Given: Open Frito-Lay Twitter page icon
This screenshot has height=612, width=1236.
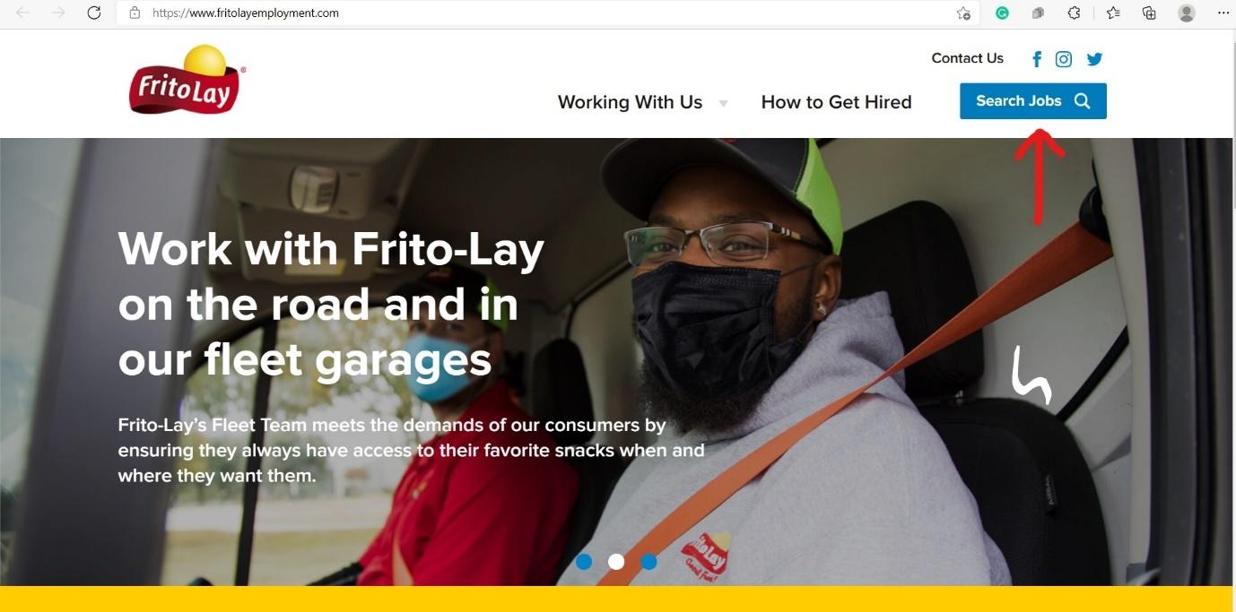Looking at the screenshot, I should click(1094, 59).
